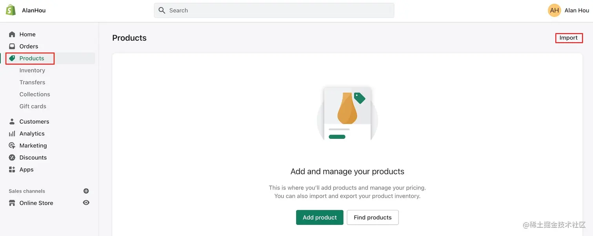The height and width of the screenshot is (236, 593).
Task: Open the Collections submenu
Action: (x=35, y=94)
